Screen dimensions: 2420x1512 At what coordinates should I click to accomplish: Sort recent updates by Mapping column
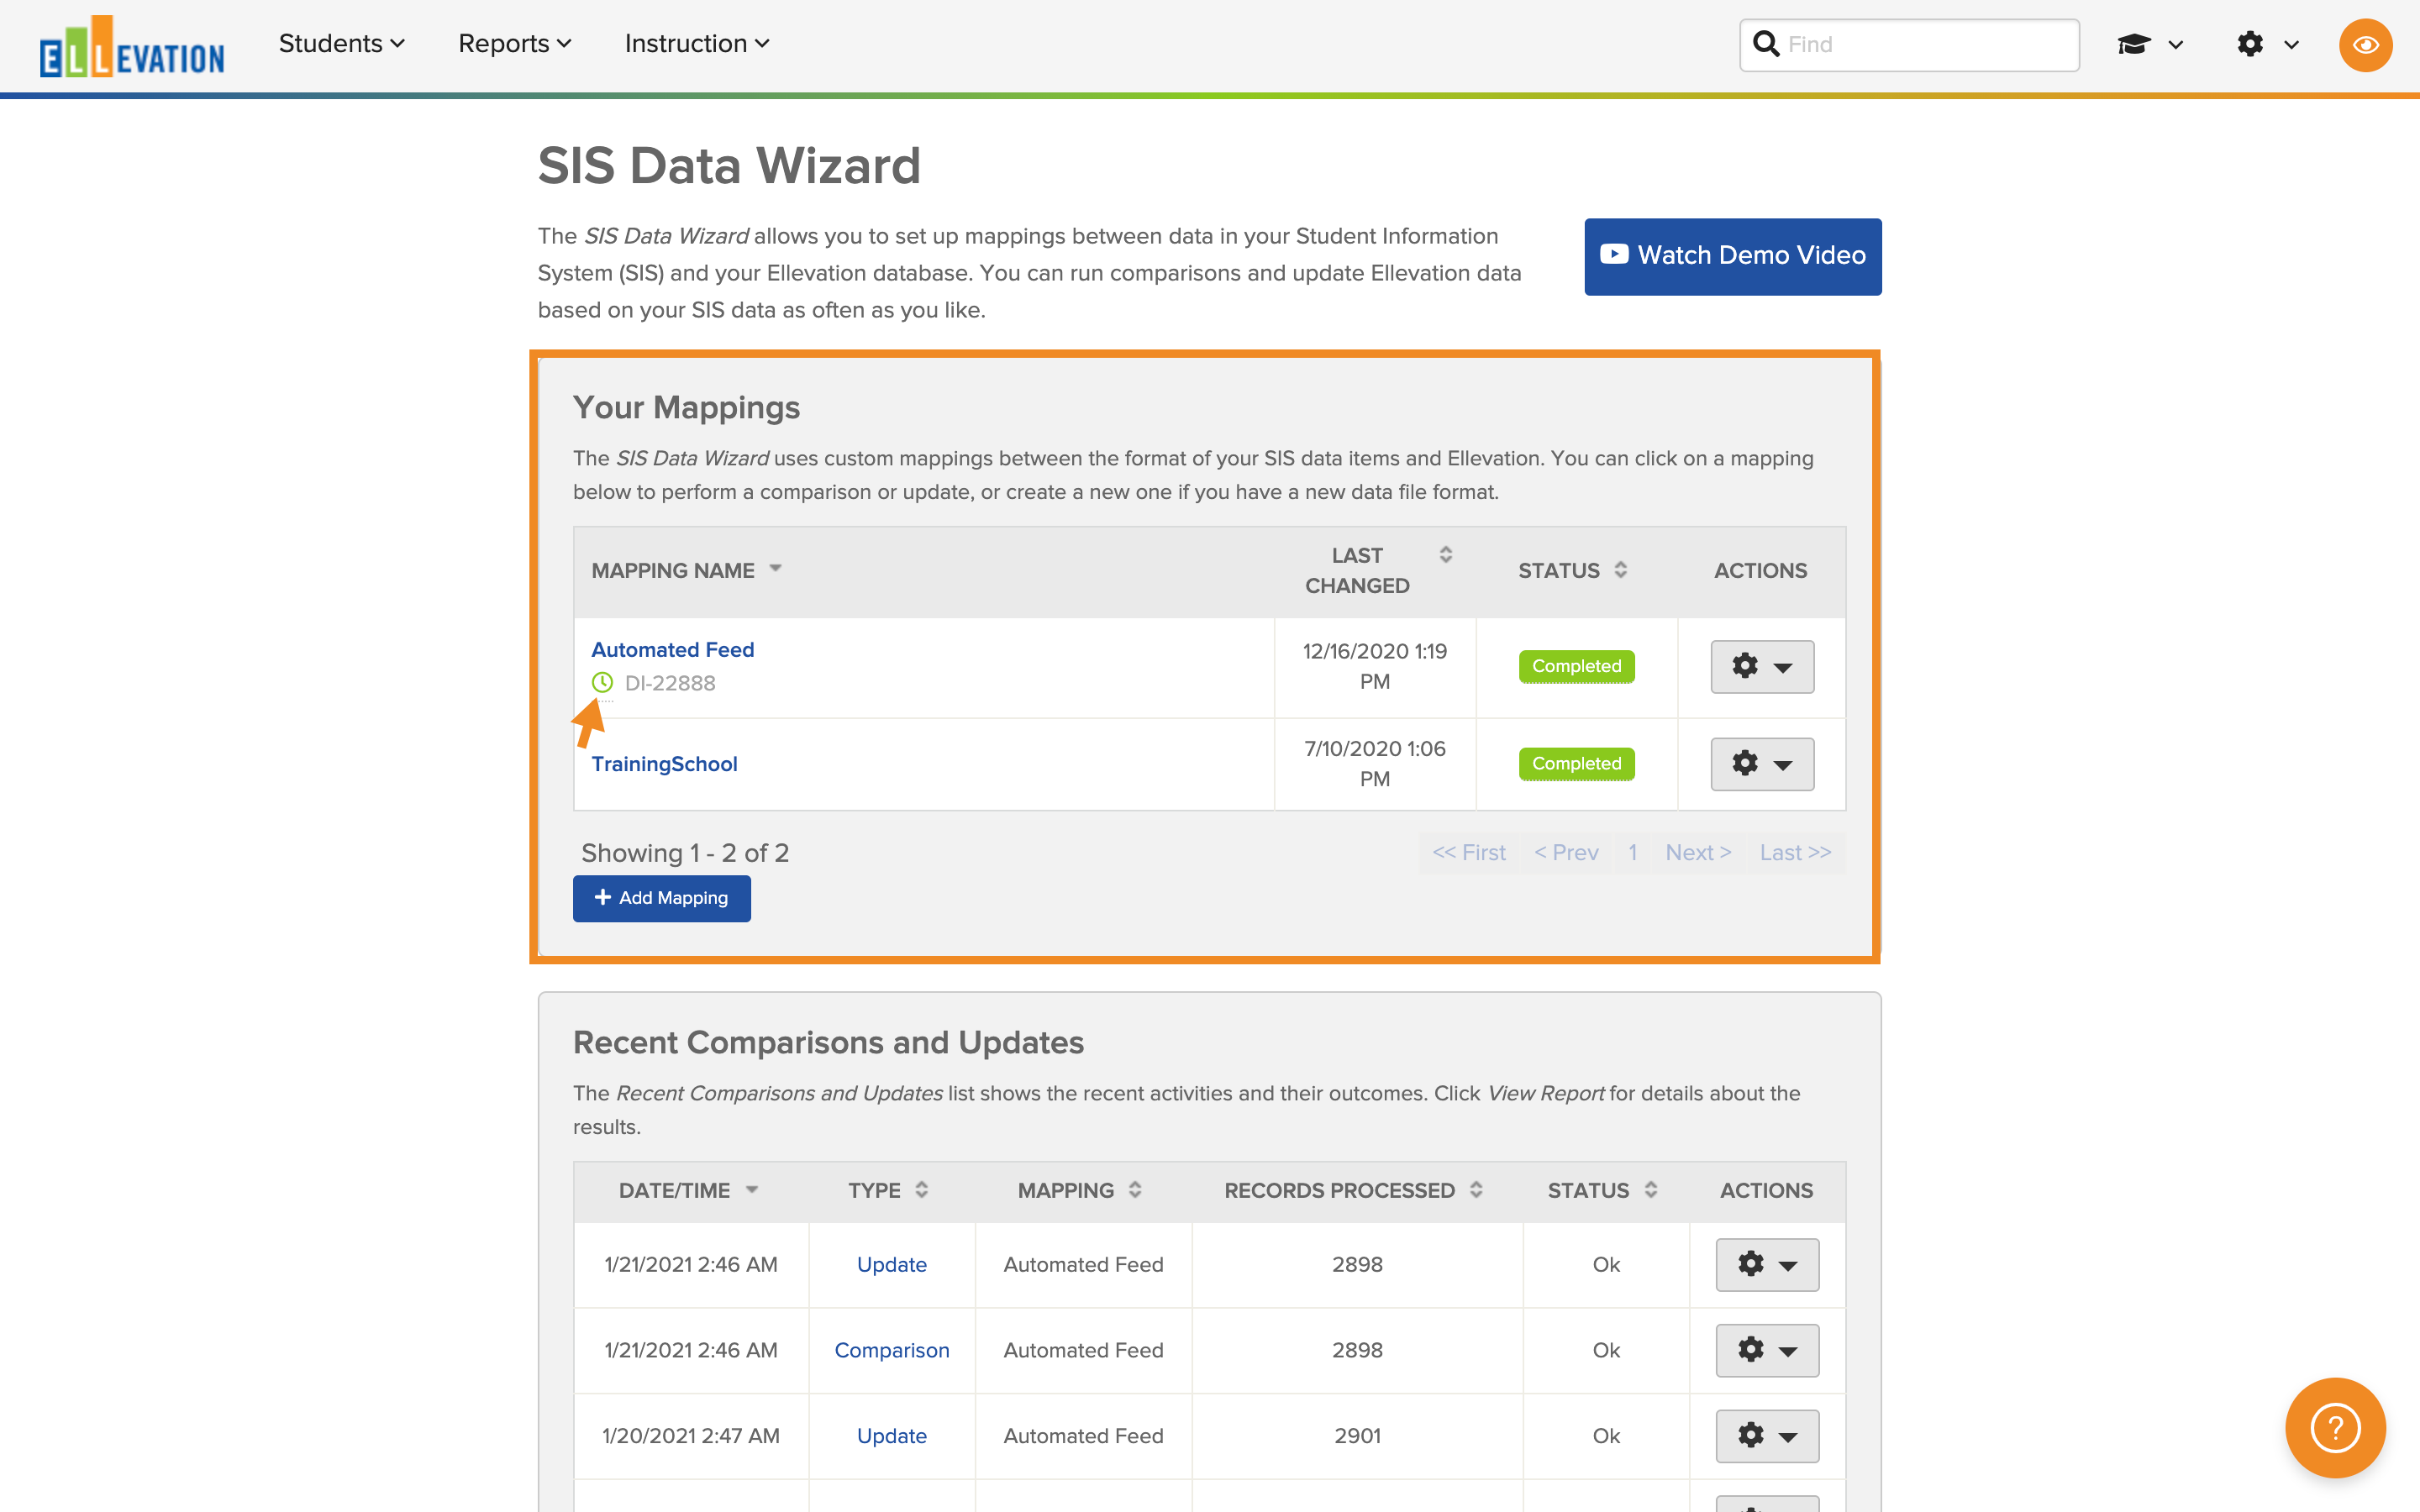pos(1079,1190)
